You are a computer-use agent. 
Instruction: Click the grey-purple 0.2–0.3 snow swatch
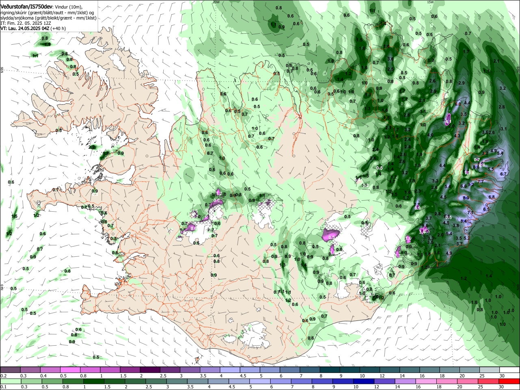tap(10, 370)
